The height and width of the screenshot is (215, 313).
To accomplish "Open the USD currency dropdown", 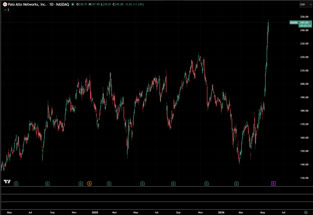I will point(305,4).
